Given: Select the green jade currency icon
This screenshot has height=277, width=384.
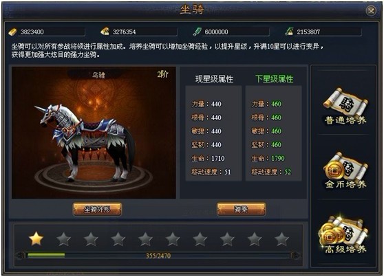Looking at the screenshot, I should tap(197, 32).
